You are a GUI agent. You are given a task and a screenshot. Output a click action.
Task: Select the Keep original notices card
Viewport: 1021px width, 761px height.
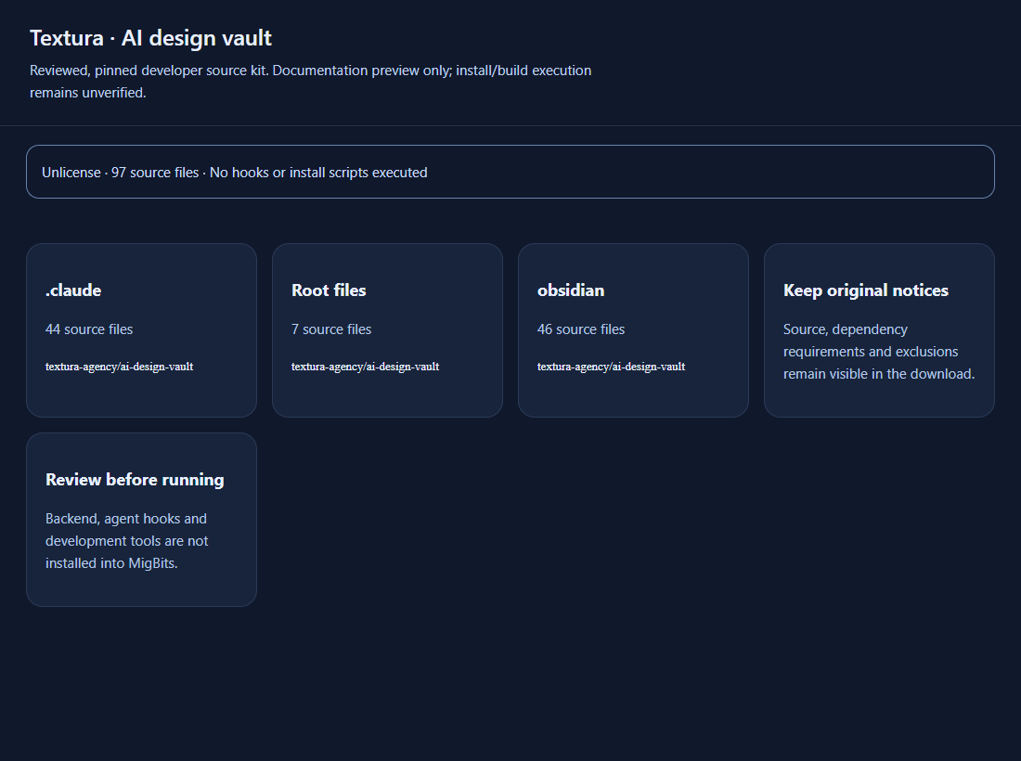tap(879, 330)
